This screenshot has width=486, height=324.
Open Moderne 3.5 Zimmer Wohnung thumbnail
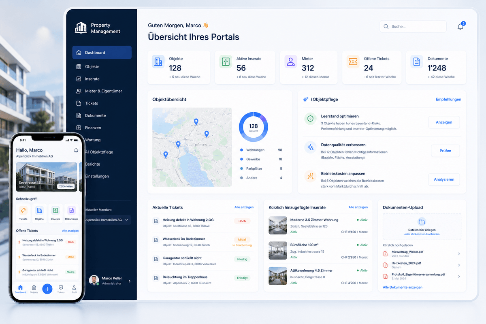click(278, 226)
